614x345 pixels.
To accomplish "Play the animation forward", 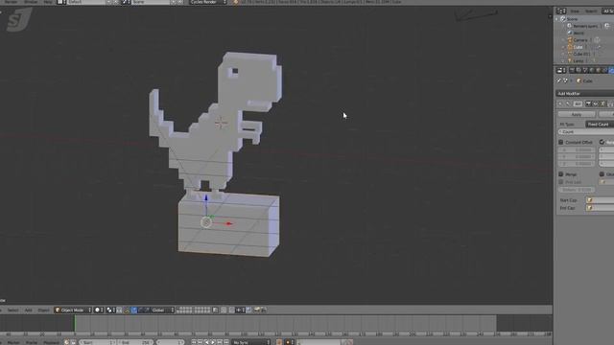I will (213, 342).
